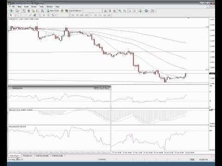Viewport: 222px width, 166px height.
Task: Switch chart to line chart
Action: (x=115, y=11)
